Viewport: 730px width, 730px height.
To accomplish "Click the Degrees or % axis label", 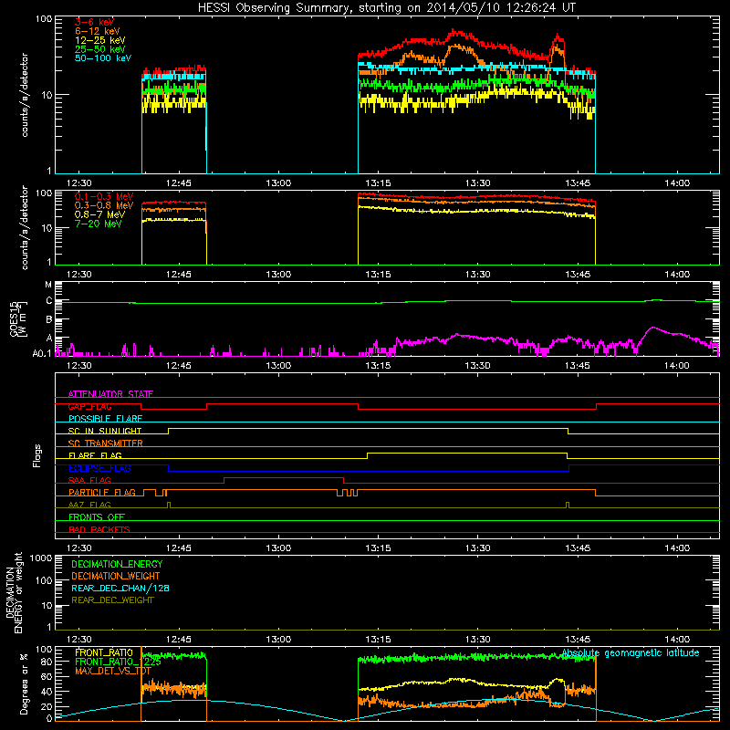I will 24,683.
